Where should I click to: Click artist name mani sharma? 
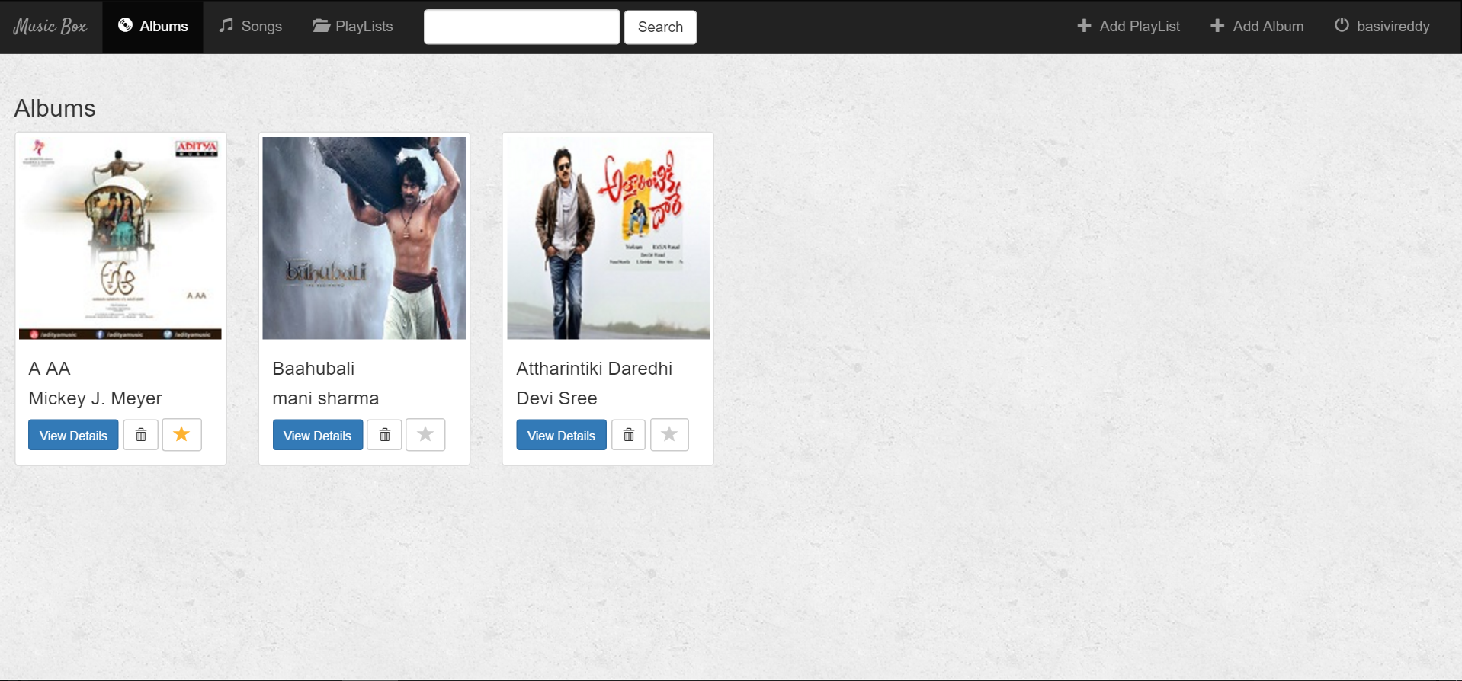[325, 398]
